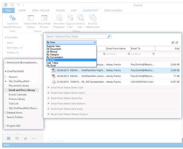Choose By Category view option
This screenshot has width=183, height=149.
click(71, 54)
